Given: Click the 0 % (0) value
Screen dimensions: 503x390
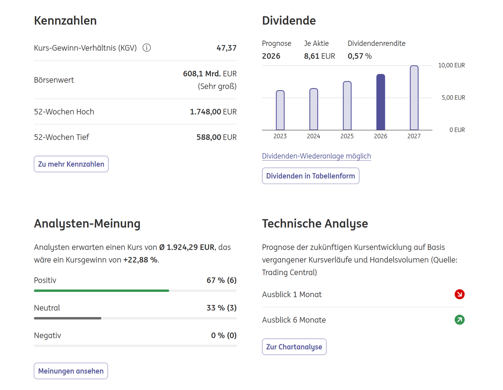Looking at the screenshot, I should point(224,336).
